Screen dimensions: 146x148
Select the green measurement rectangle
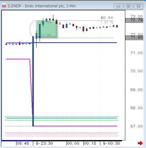46,29
